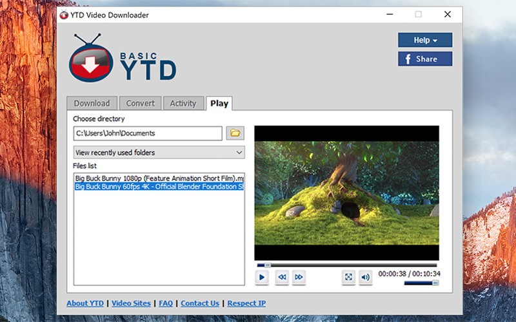516x322 pixels.
Task: Click the playback time 00:00:38 / 00:10:34
Action: (409, 273)
